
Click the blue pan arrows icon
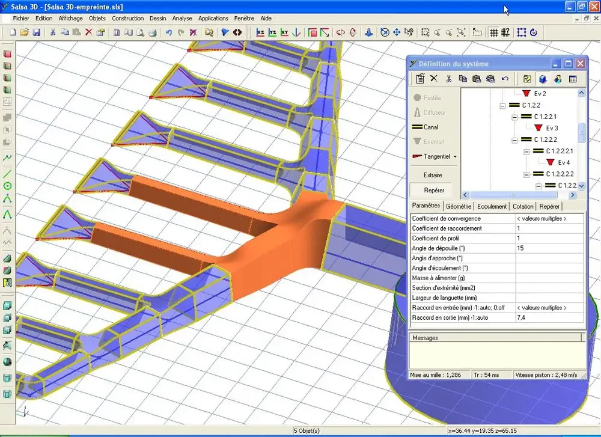[x=397, y=32]
